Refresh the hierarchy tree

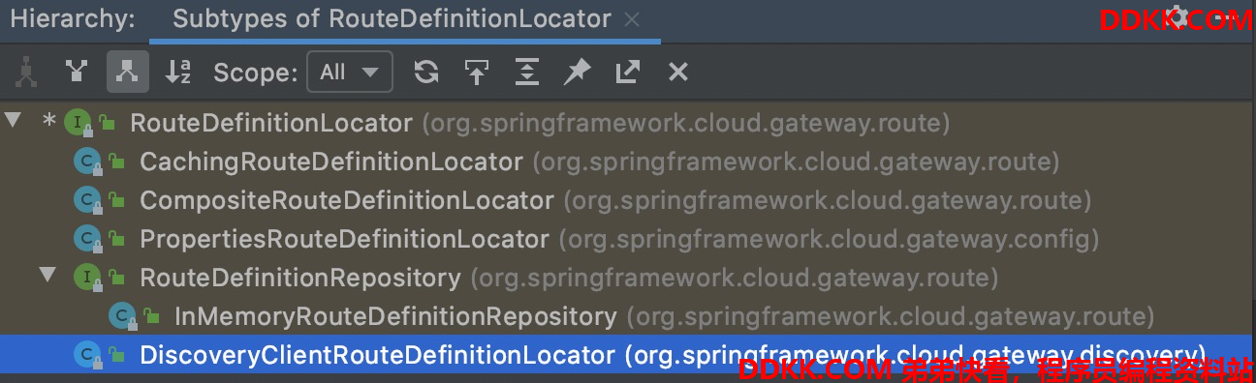click(x=425, y=72)
